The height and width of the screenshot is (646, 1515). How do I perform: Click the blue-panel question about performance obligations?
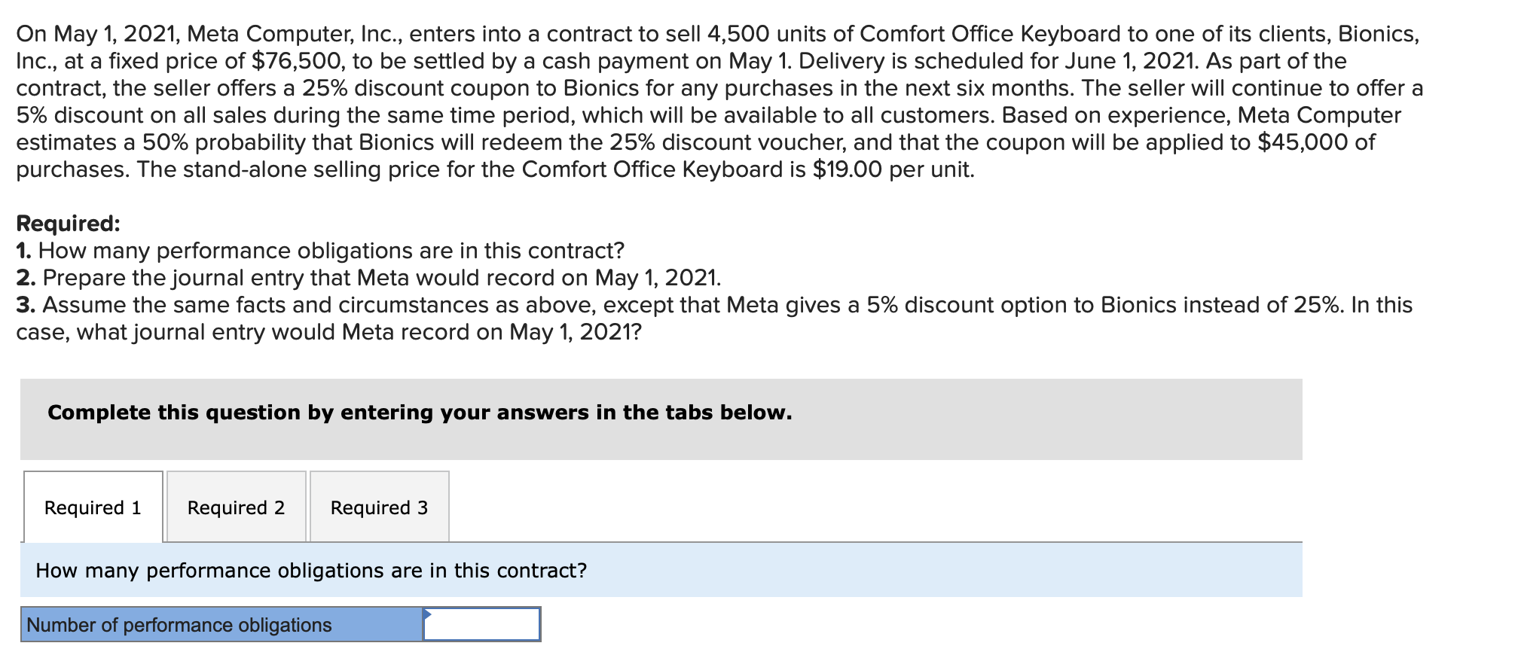pos(311,571)
